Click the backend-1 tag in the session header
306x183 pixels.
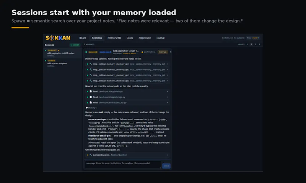click(x=93, y=52)
